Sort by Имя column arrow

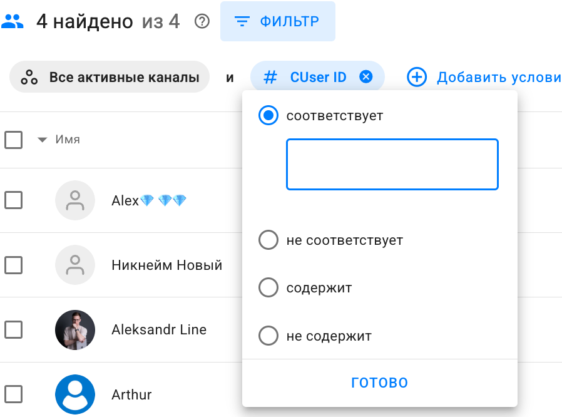43,140
